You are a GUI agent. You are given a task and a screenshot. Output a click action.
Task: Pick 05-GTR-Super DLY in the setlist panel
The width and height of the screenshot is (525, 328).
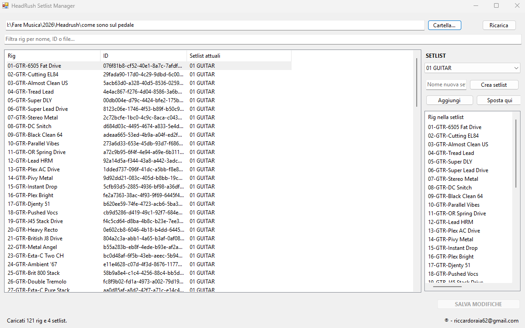450,162
